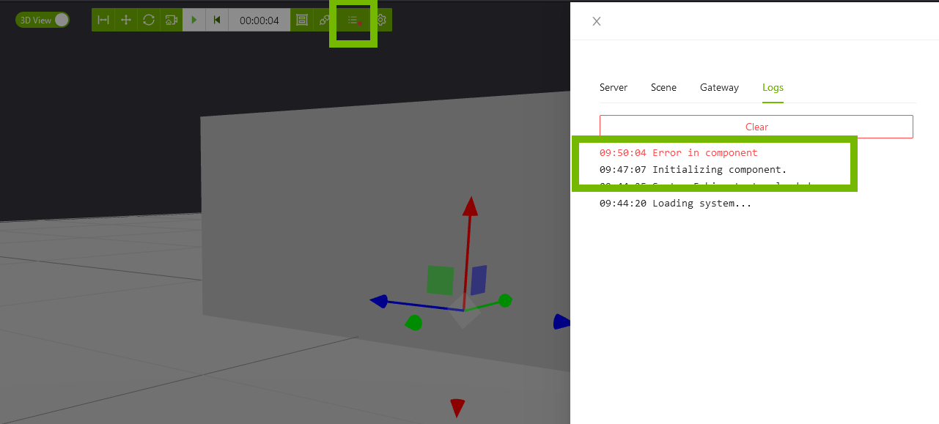Click the red vertical gizmo arrow
Image resolution: width=939 pixels, height=424 pixels.
(470, 207)
